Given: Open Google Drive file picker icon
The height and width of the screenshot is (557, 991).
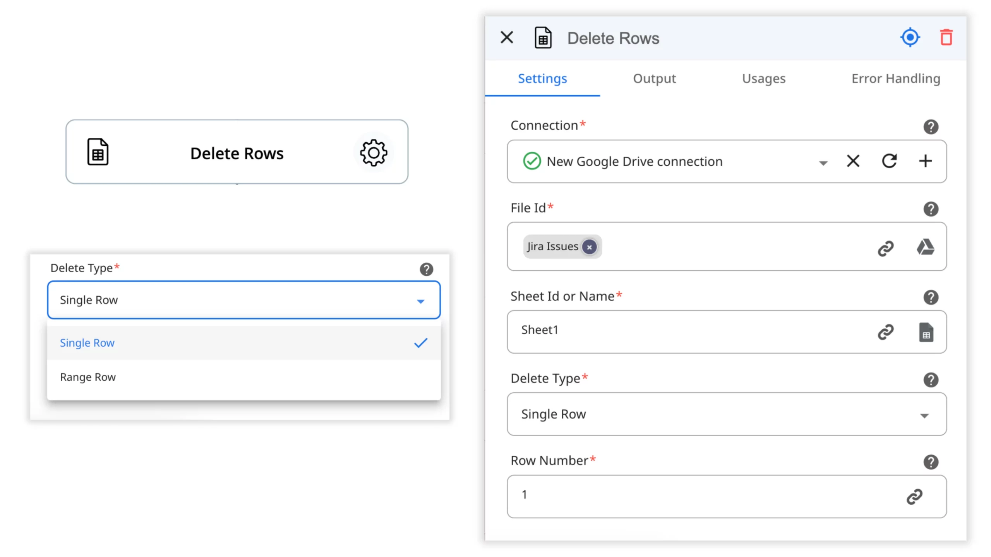Looking at the screenshot, I should pyautogui.click(x=925, y=247).
